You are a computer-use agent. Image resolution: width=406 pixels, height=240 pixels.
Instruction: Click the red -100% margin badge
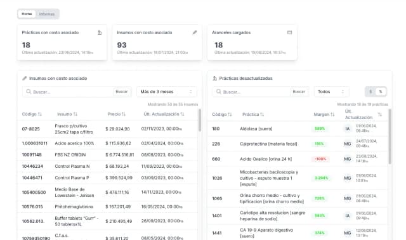tap(320, 159)
